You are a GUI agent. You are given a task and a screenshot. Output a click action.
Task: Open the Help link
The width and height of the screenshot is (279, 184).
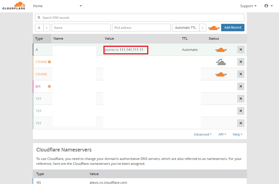click(x=237, y=135)
